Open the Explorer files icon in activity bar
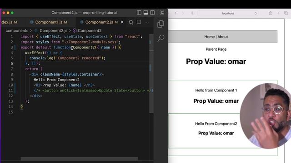This screenshot has width=291, height=163. (161, 24)
